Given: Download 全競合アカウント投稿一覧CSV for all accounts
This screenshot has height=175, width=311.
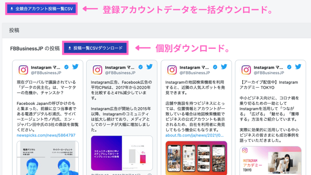Looking at the screenshot, I should [x=42, y=9].
